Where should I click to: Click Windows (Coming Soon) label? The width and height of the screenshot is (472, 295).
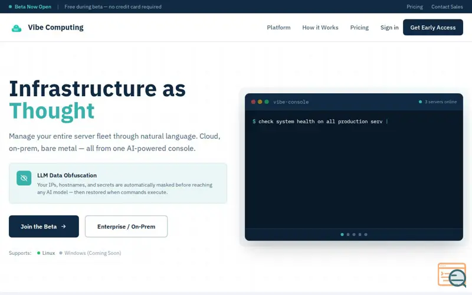[x=93, y=253]
